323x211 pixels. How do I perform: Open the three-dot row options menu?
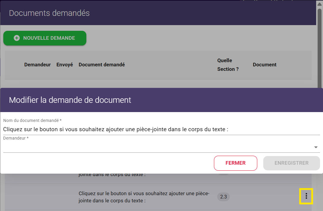click(x=306, y=196)
